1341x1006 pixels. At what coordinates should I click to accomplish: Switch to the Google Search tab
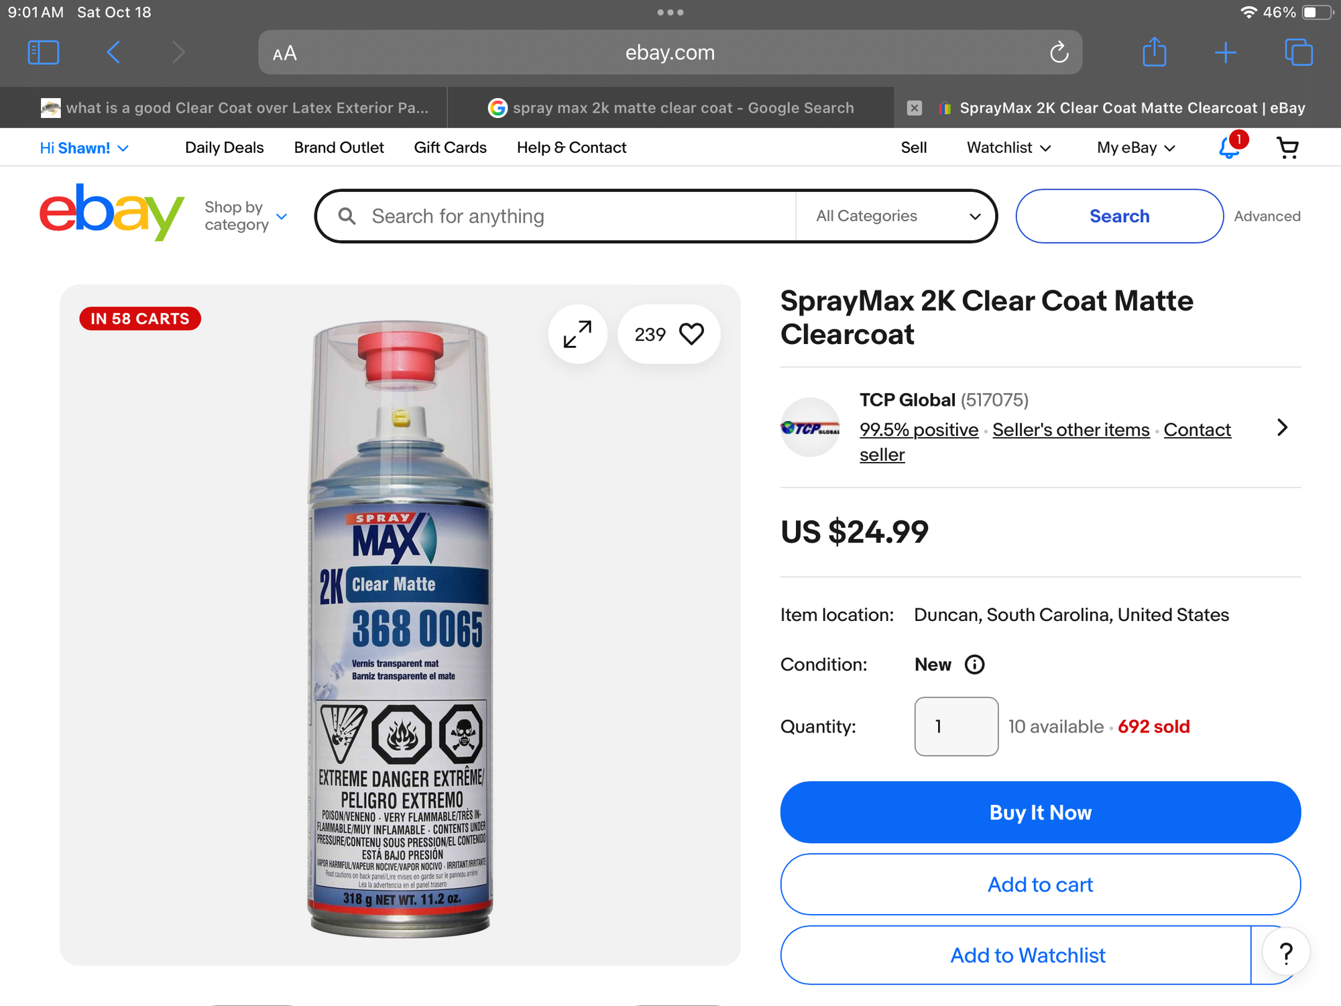[670, 108]
